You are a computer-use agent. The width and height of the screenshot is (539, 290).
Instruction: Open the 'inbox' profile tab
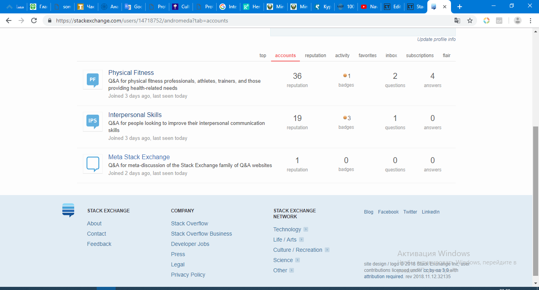click(391, 56)
